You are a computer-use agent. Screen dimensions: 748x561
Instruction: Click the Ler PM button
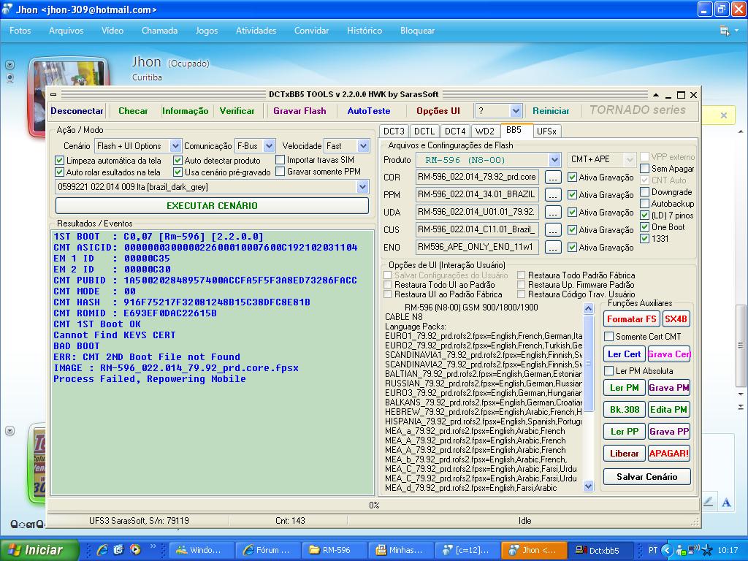coord(625,388)
